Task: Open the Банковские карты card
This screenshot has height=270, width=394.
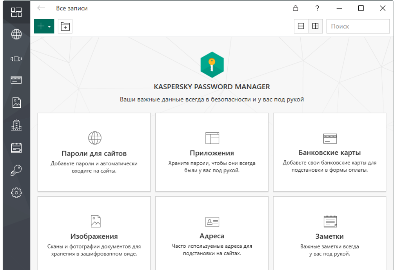Action: click(330, 152)
